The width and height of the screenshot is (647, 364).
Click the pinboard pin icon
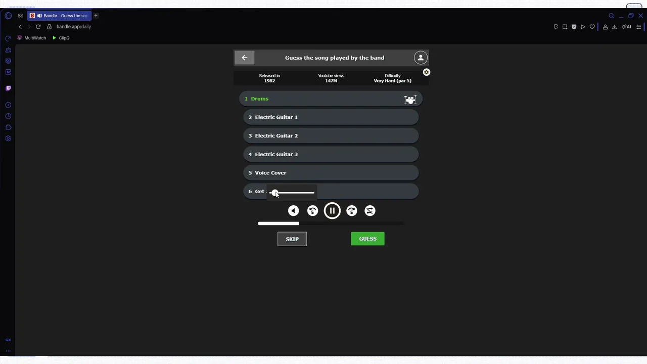pyautogui.click(x=556, y=27)
